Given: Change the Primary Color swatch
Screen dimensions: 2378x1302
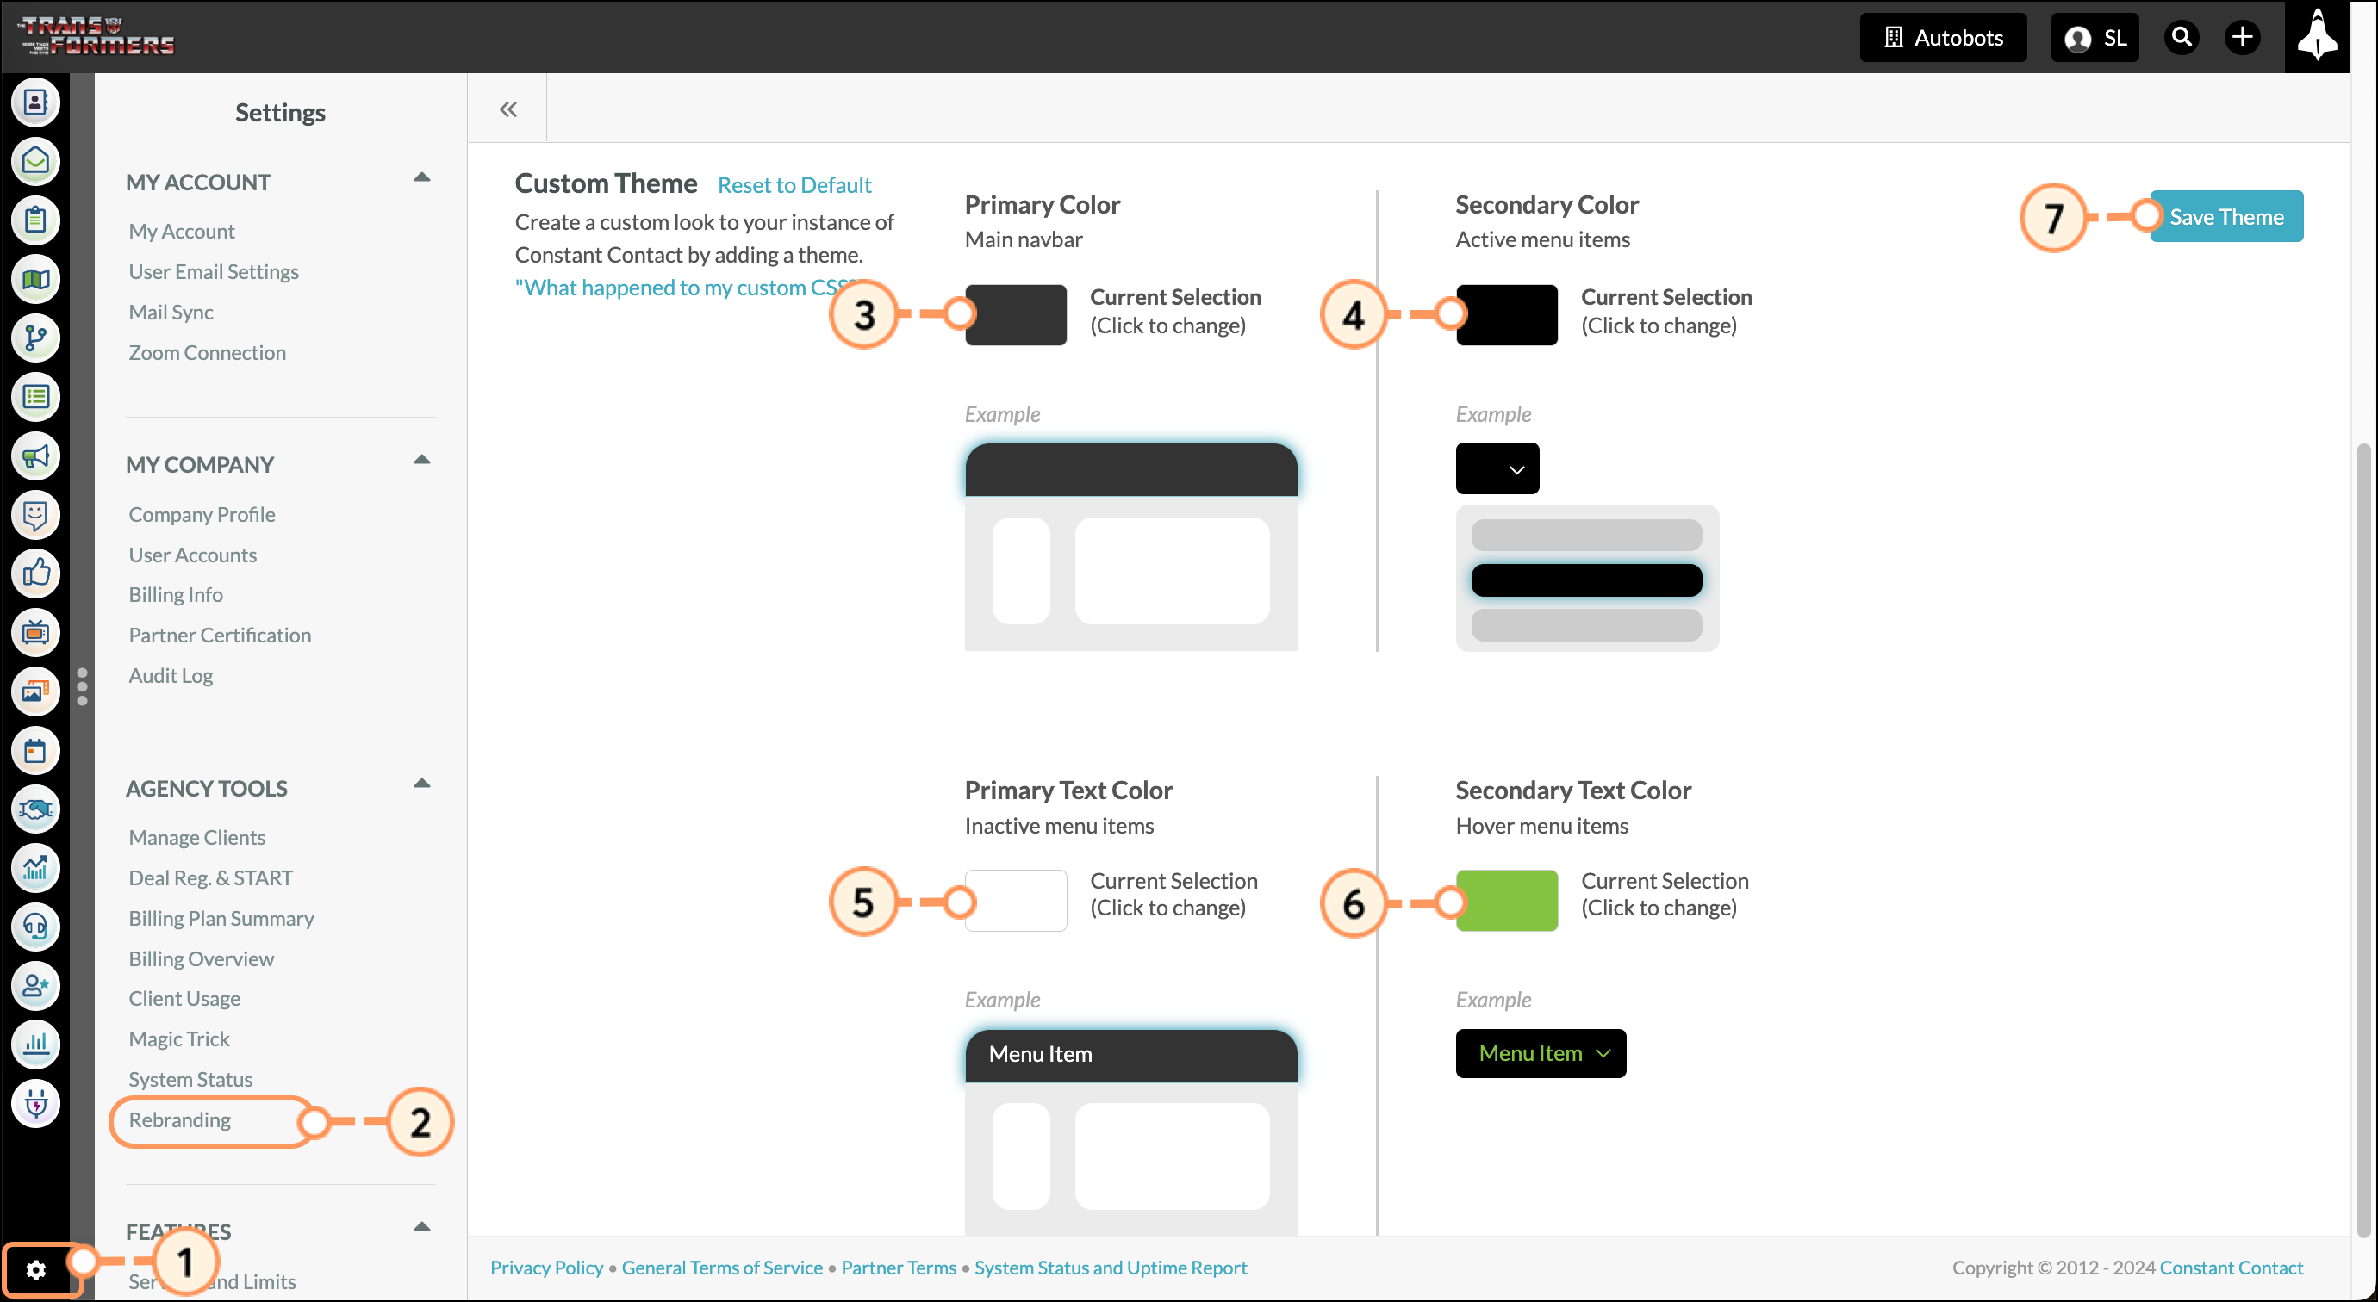Looking at the screenshot, I should (1016, 315).
